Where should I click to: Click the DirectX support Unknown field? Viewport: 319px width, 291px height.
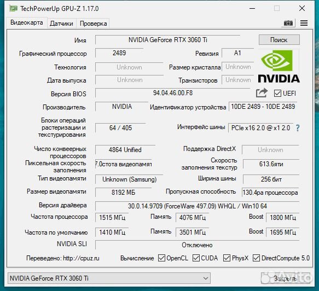(x=271, y=150)
